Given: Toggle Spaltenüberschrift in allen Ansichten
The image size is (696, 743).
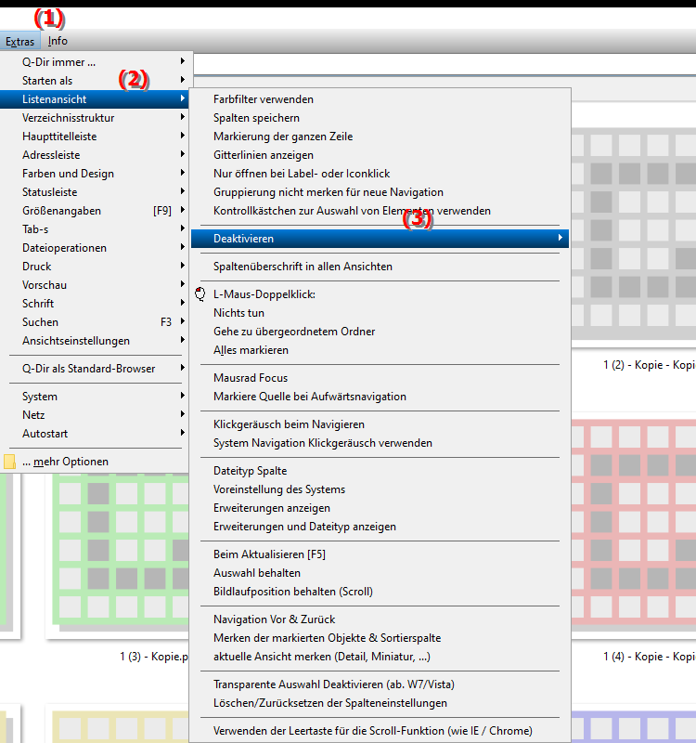Looking at the screenshot, I should (380, 267).
